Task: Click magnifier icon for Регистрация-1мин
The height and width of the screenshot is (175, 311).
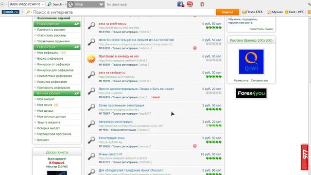Action: (91, 140)
